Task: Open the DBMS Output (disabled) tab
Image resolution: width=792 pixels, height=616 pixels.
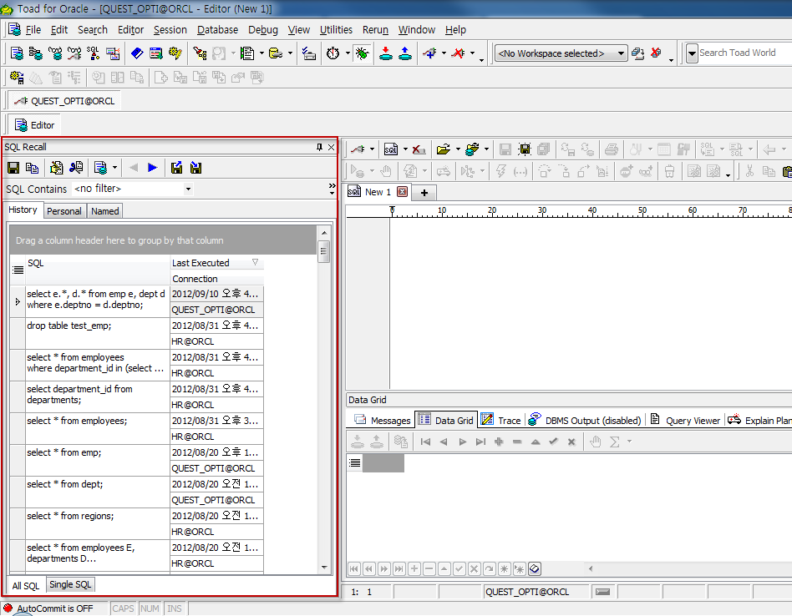Action: 592,421
